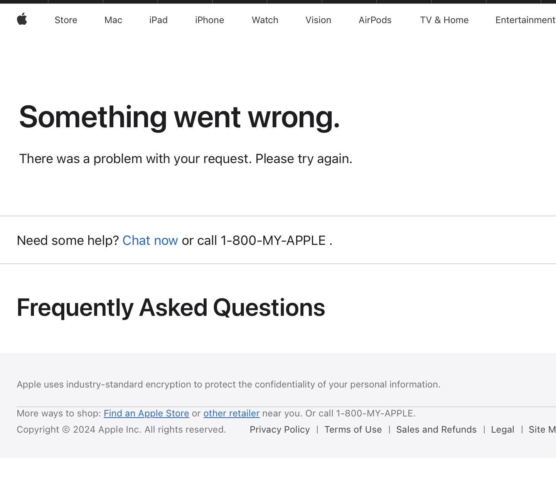
Task: Go to the Mac section
Action: pos(113,20)
